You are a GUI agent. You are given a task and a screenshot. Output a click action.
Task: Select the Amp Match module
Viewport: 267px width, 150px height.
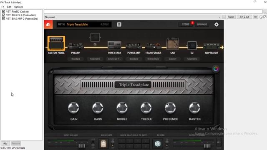(212, 46)
